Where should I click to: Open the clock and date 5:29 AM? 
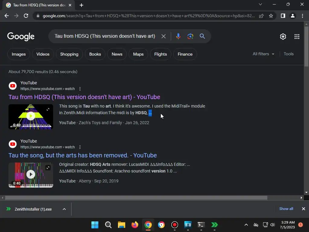pyautogui.click(x=288, y=225)
